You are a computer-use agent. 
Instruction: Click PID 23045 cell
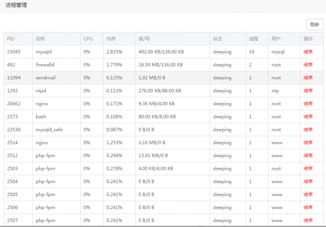tap(18, 52)
